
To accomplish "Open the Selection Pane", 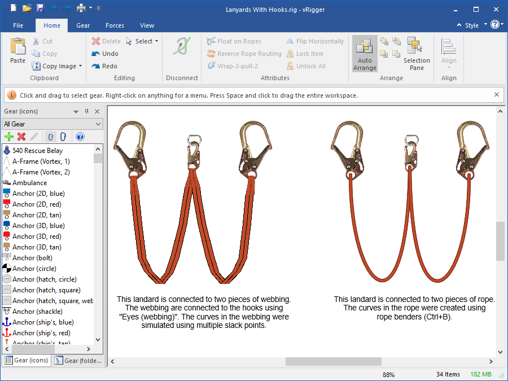I will (417, 54).
